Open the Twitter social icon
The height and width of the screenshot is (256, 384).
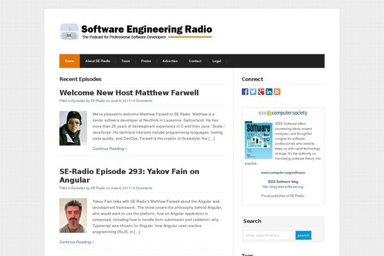click(x=253, y=92)
